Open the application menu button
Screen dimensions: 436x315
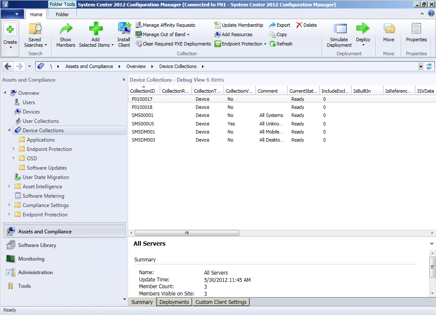pos(11,14)
